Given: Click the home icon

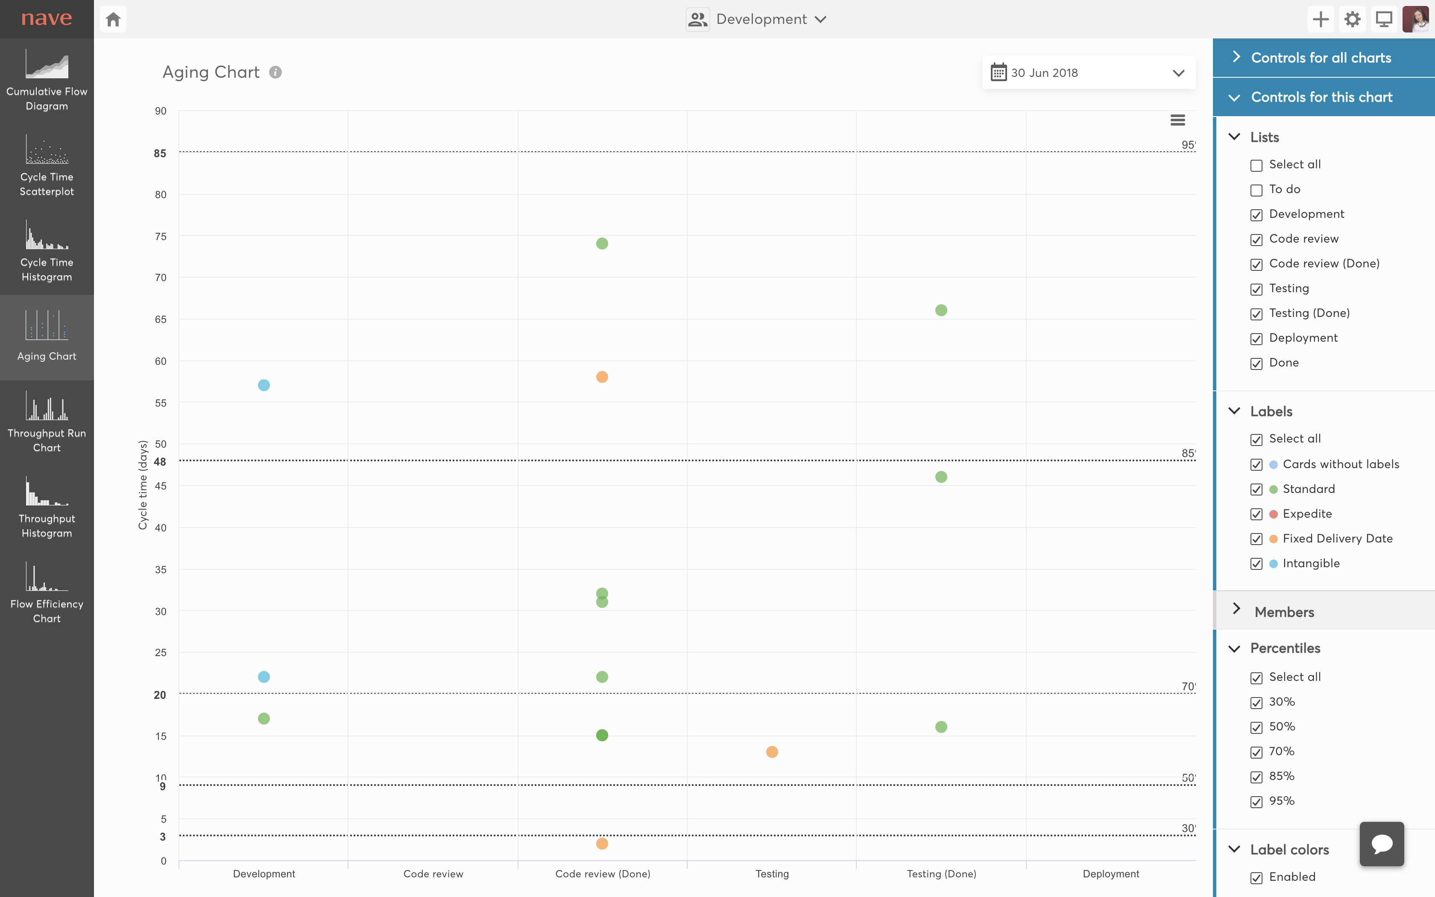Looking at the screenshot, I should click(113, 19).
